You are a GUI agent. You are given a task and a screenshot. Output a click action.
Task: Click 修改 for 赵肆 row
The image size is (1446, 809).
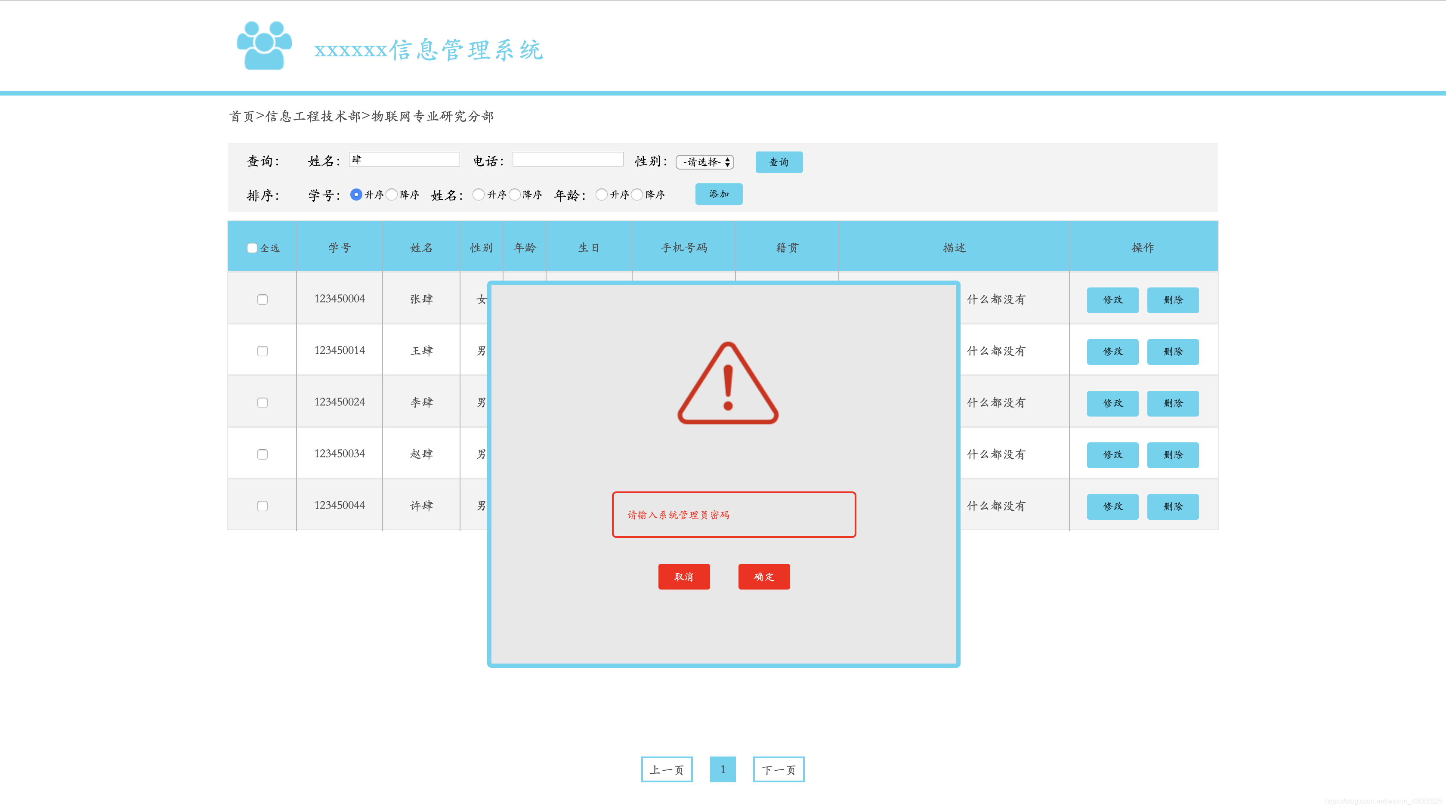click(1112, 455)
